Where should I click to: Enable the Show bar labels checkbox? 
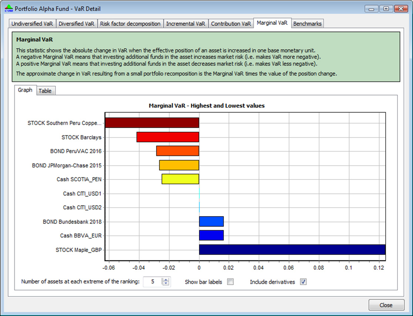[230, 282]
